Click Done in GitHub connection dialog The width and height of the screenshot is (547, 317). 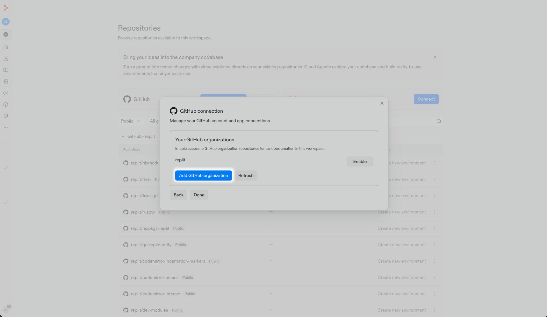pyautogui.click(x=199, y=195)
